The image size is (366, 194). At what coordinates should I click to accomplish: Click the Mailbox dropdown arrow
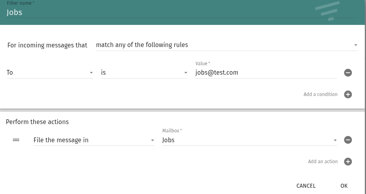tap(335, 140)
